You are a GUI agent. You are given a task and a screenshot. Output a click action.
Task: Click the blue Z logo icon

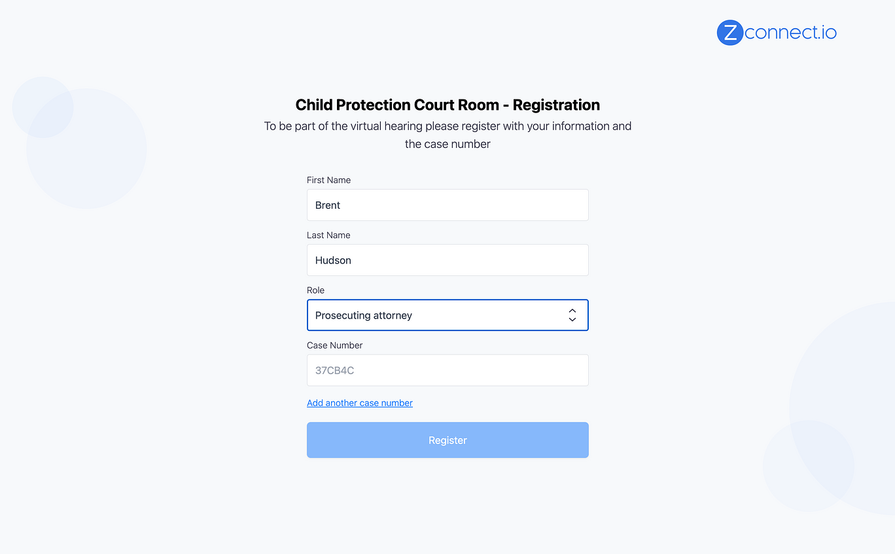pos(729,33)
